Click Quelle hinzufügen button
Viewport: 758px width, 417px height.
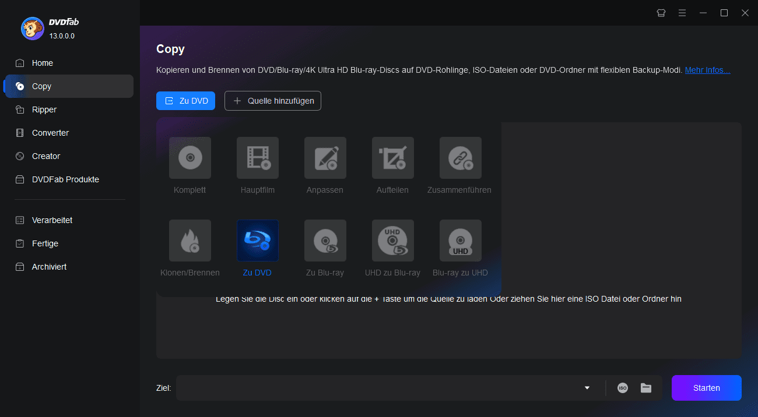click(x=273, y=101)
